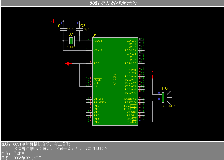Click the P3.0/RXD pin label
The width and height of the screenshot is (224, 160).
130,99
